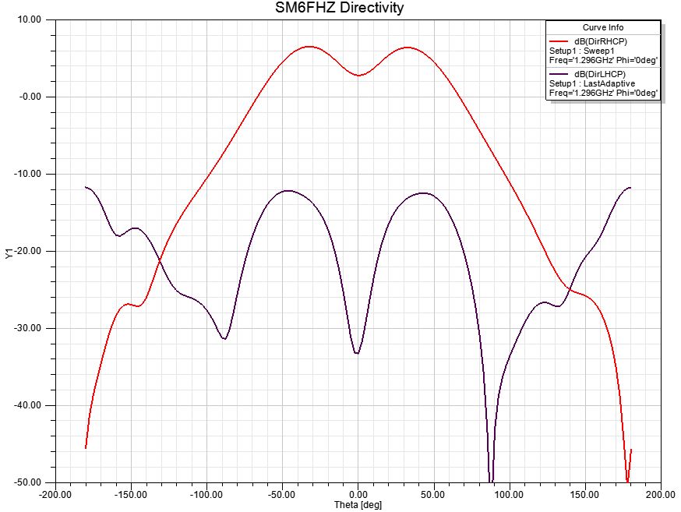Click the 200.00 x-axis tick label
Image resolution: width=681 pixels, height=512 pixels.
click(x=661, y=494)
